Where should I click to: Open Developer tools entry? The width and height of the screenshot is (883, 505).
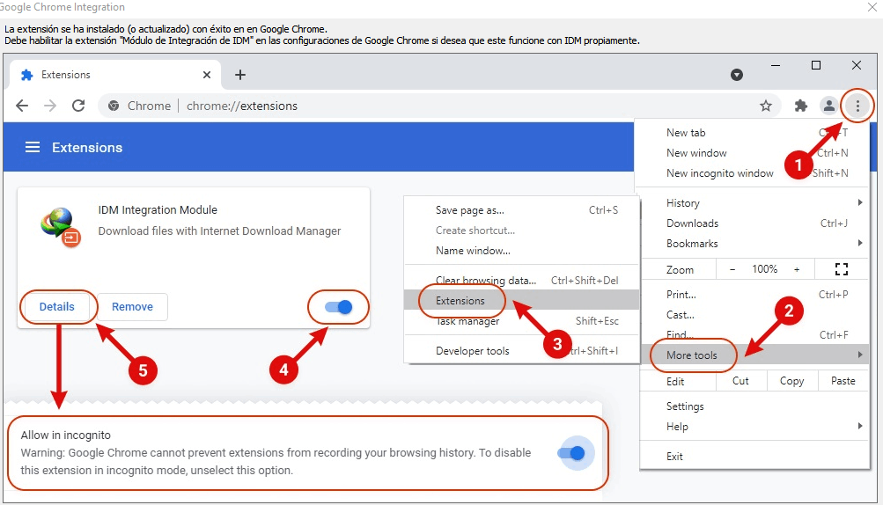(x=521, y=351)
